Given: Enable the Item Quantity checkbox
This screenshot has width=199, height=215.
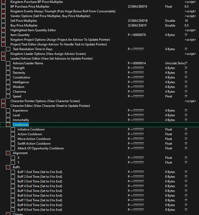Looking at the screenshot, I should click(3, 35).
